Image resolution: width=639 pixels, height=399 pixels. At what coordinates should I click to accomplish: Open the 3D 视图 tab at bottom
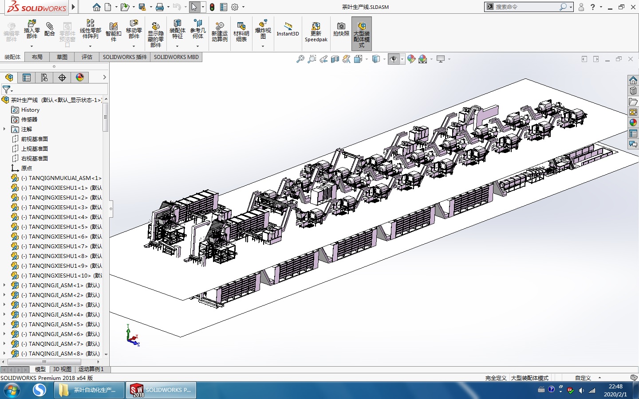(x=62, y=369)
